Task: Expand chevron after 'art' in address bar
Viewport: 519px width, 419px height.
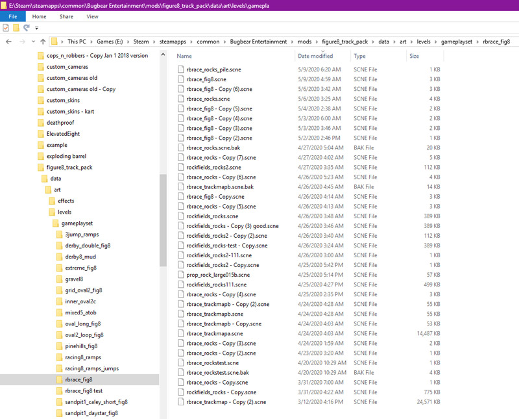Action: (x=411, y=42)
